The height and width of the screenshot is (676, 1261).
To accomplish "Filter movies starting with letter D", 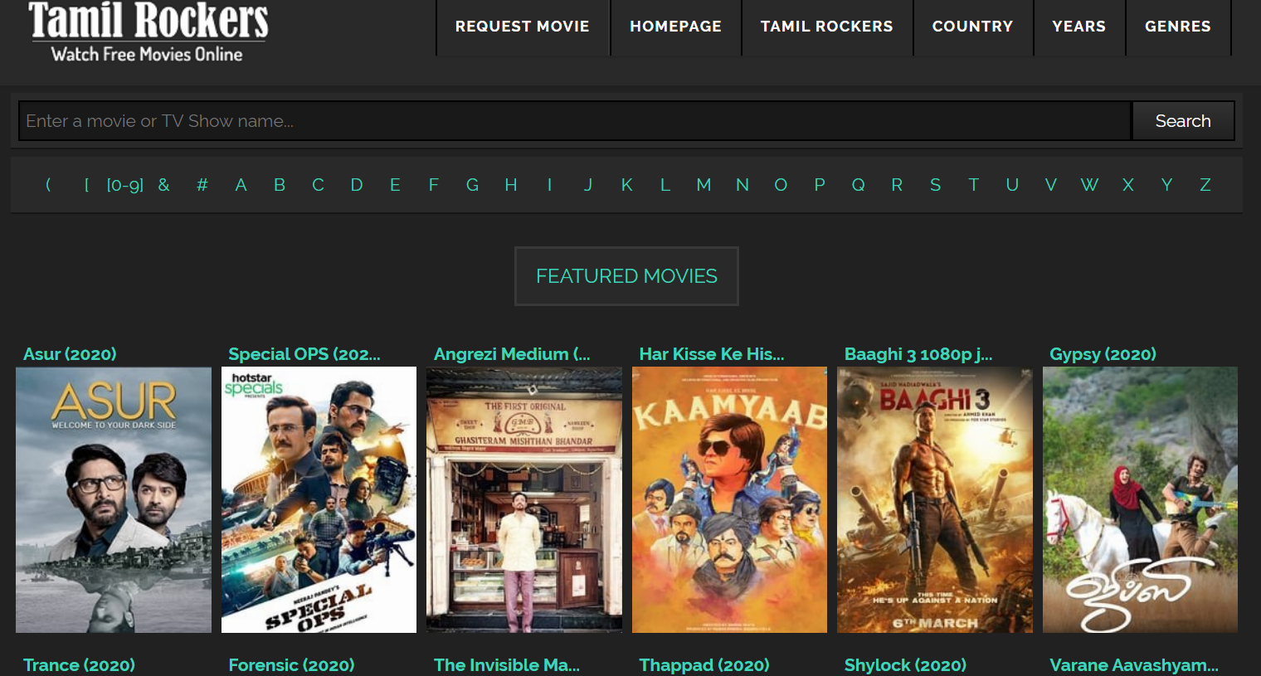I will point(357,185).
